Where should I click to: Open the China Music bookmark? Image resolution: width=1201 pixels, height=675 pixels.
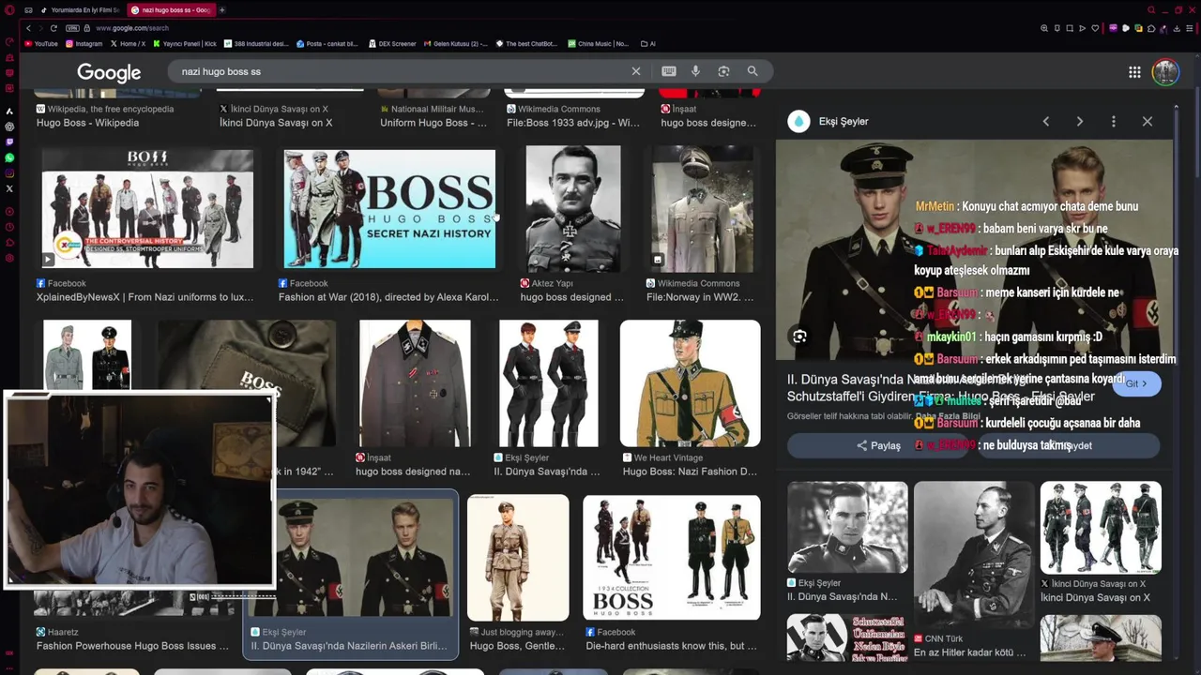pyautogui.click(x=598, y=44)
